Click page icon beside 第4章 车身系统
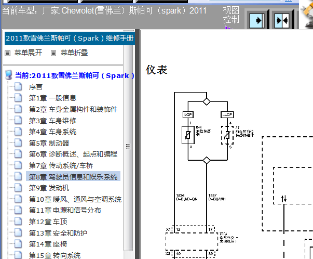 pos(18,132)
